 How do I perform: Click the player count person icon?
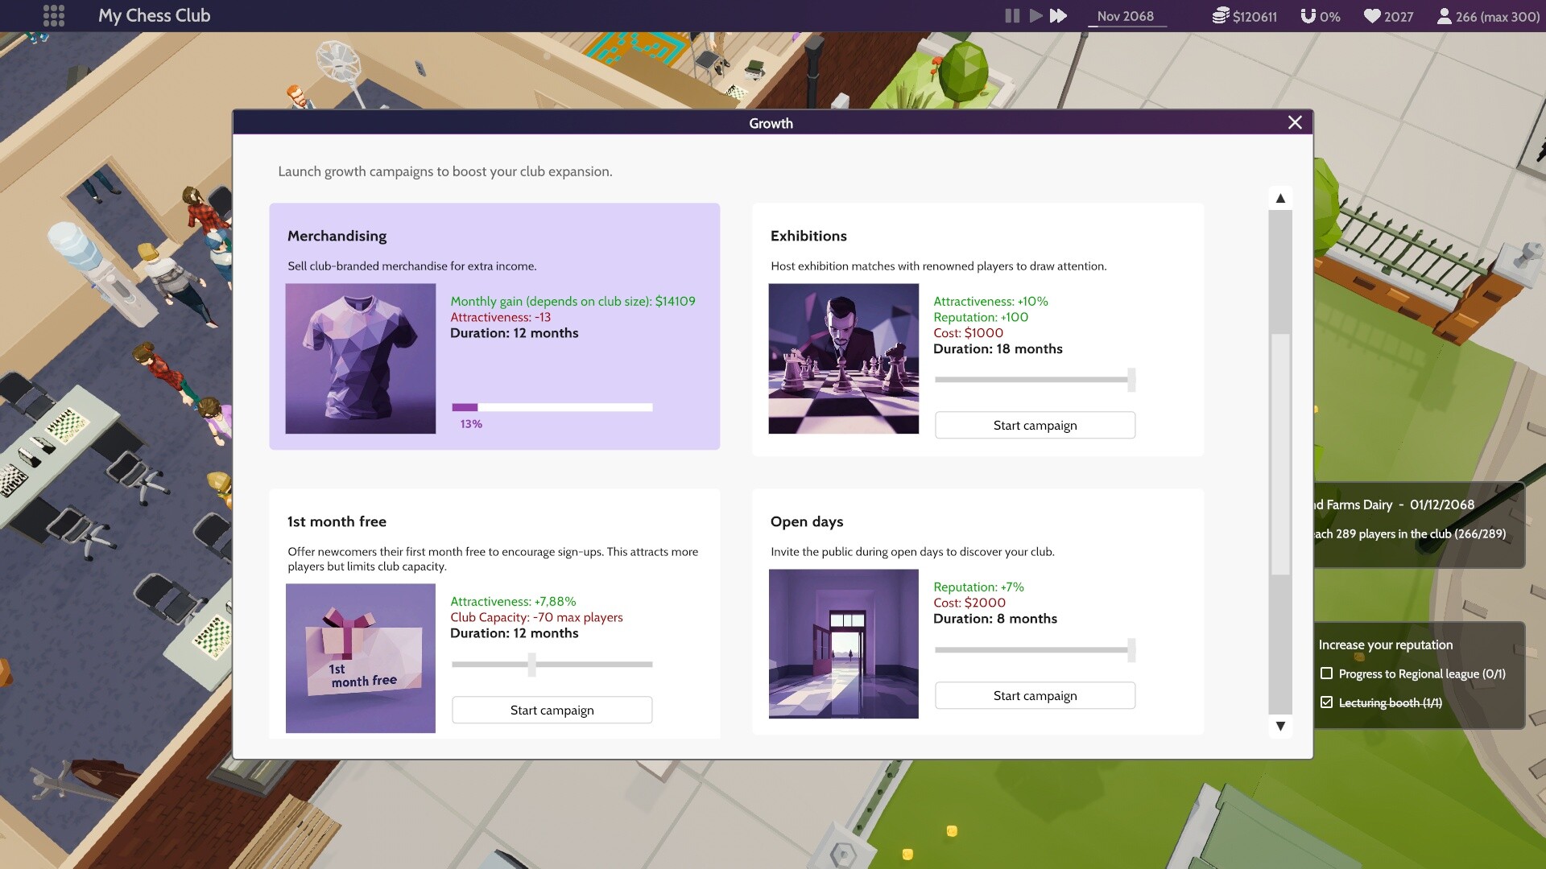[x=1445, y=16]
